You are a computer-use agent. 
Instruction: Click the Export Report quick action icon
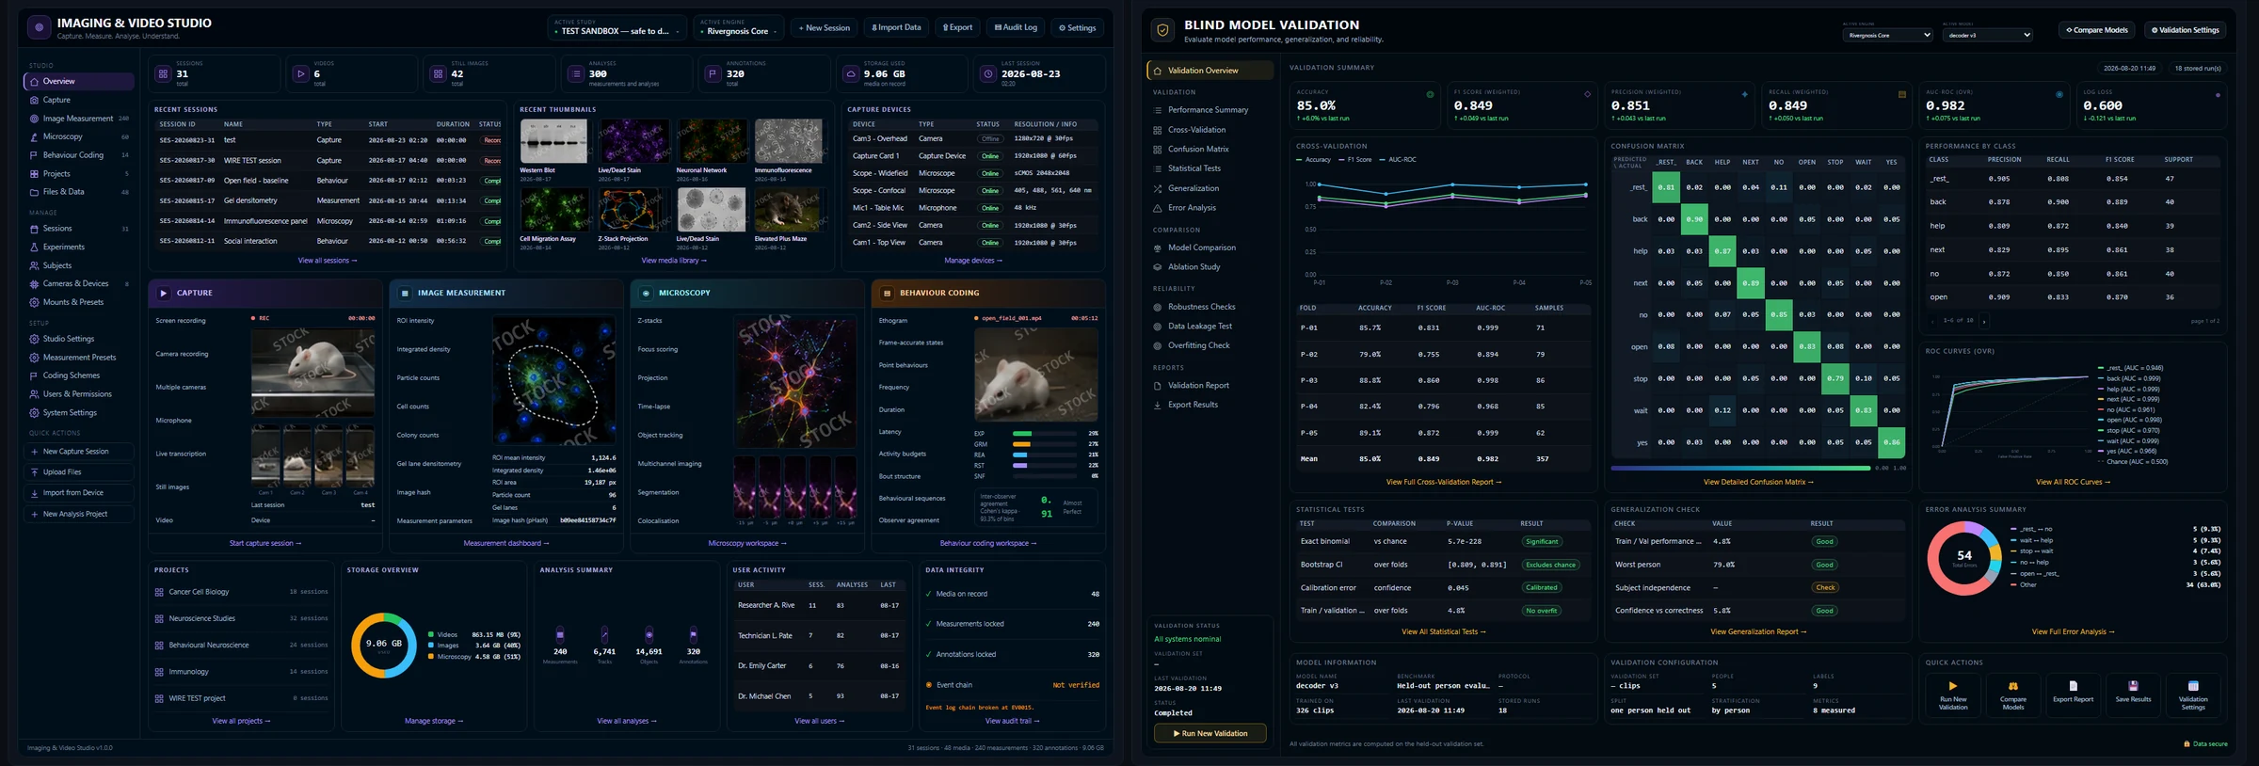click(x=2073, y=686)
